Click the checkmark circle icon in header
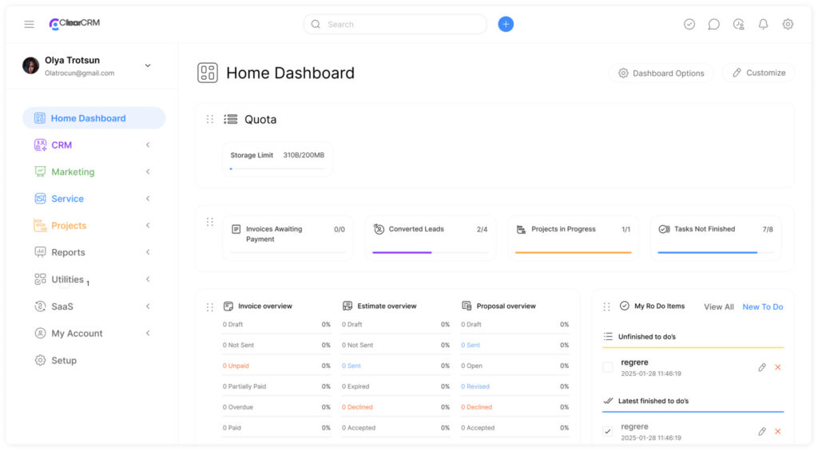818x451 pixels. (x=689, y=25)
